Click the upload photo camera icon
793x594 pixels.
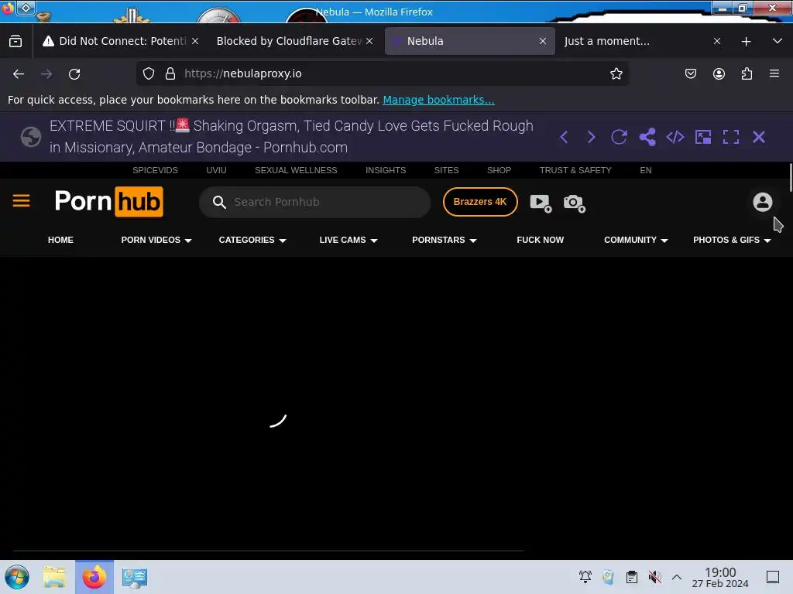[x=574, y=203]
